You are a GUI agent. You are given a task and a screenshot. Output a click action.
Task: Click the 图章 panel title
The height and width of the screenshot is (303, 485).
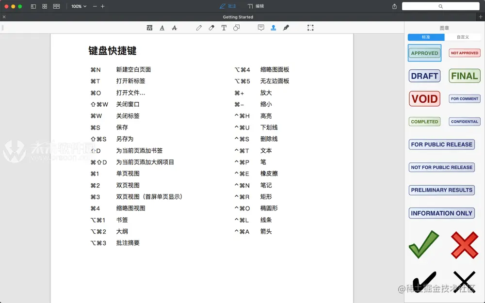[x=444, y=28]
